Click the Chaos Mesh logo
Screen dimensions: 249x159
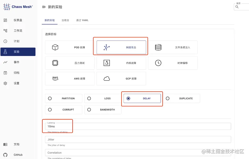pos(18,7)
